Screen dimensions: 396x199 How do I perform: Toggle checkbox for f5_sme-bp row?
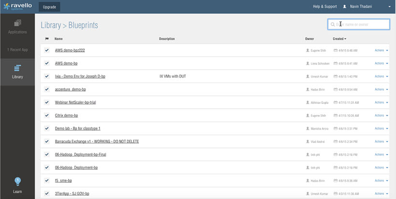pyautogui.click(x=47, y=180)
